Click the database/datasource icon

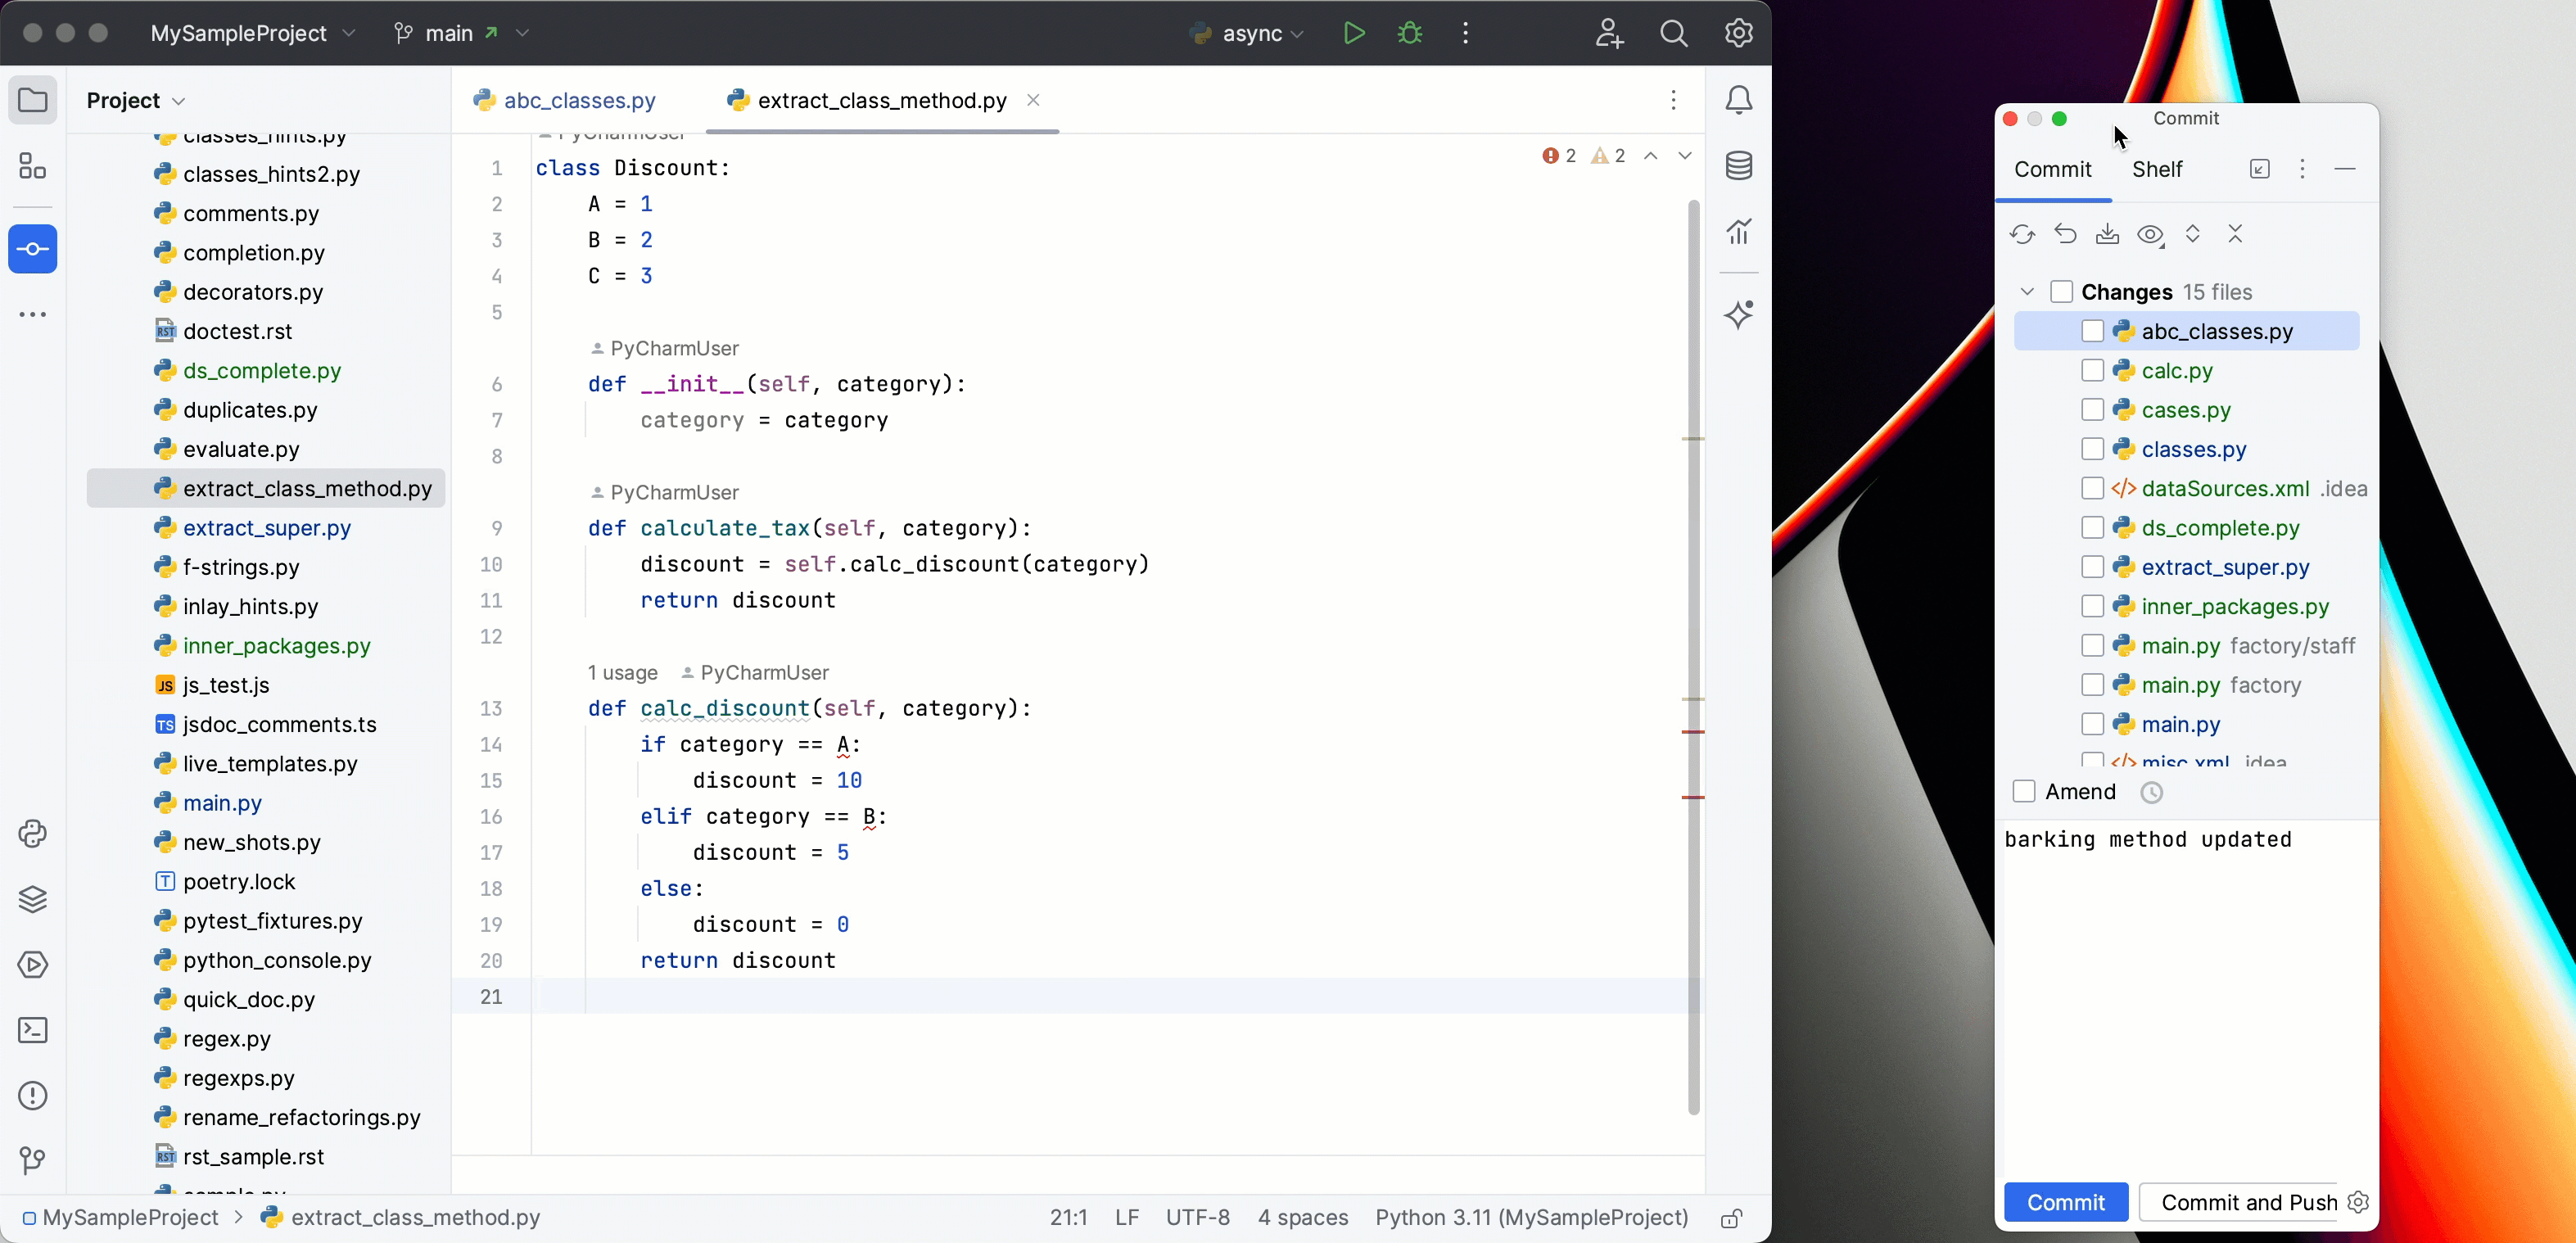[1738, 165]
